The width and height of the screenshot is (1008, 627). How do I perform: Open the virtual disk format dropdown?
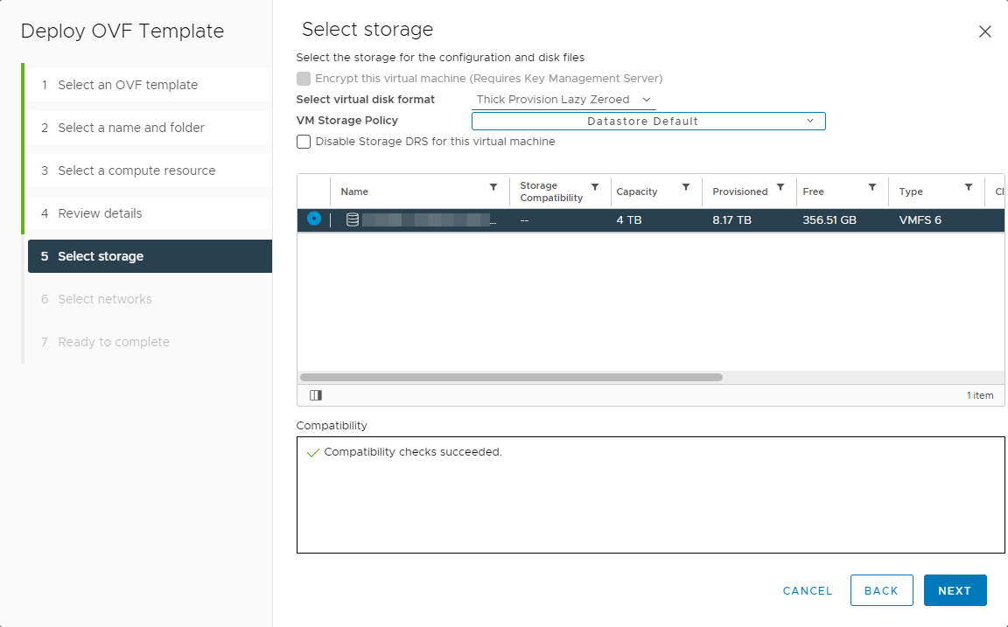(x=563, y=100)
